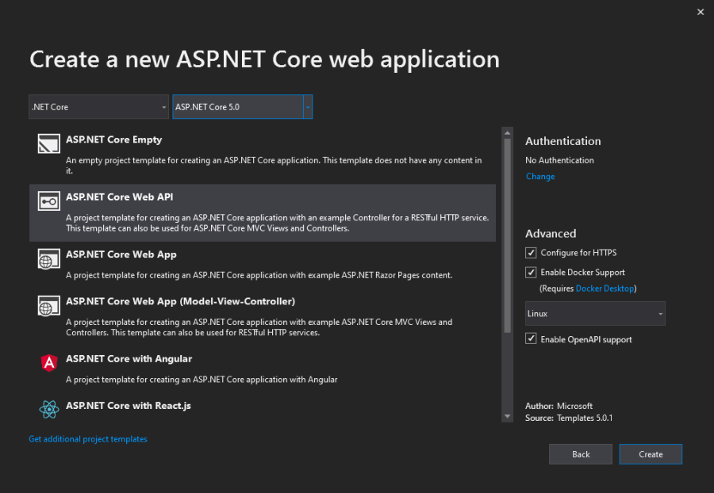The image size is (714, 493).
Task: Toggle Enable Docker Support checkbox
Action: tap(531, 272)
